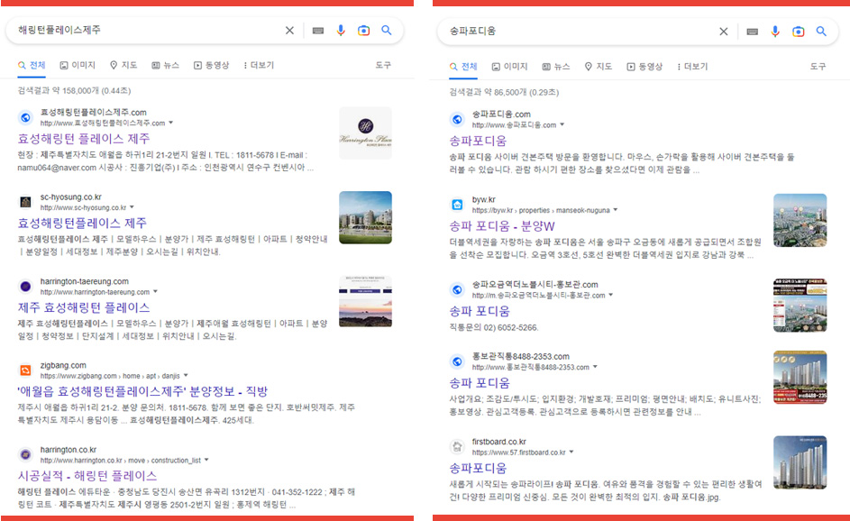Click the sc-hyosung.co.kr building thumbnail
Image resolution: width=850 pixels, height=521 pixels.
point(365,217)
